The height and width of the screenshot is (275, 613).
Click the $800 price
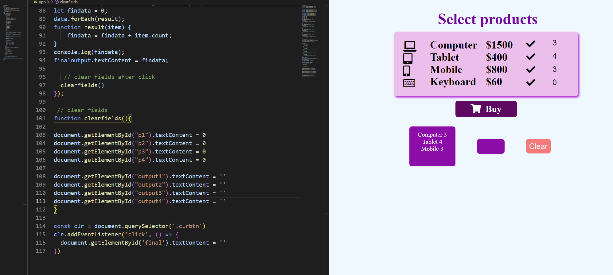(497, 70)
